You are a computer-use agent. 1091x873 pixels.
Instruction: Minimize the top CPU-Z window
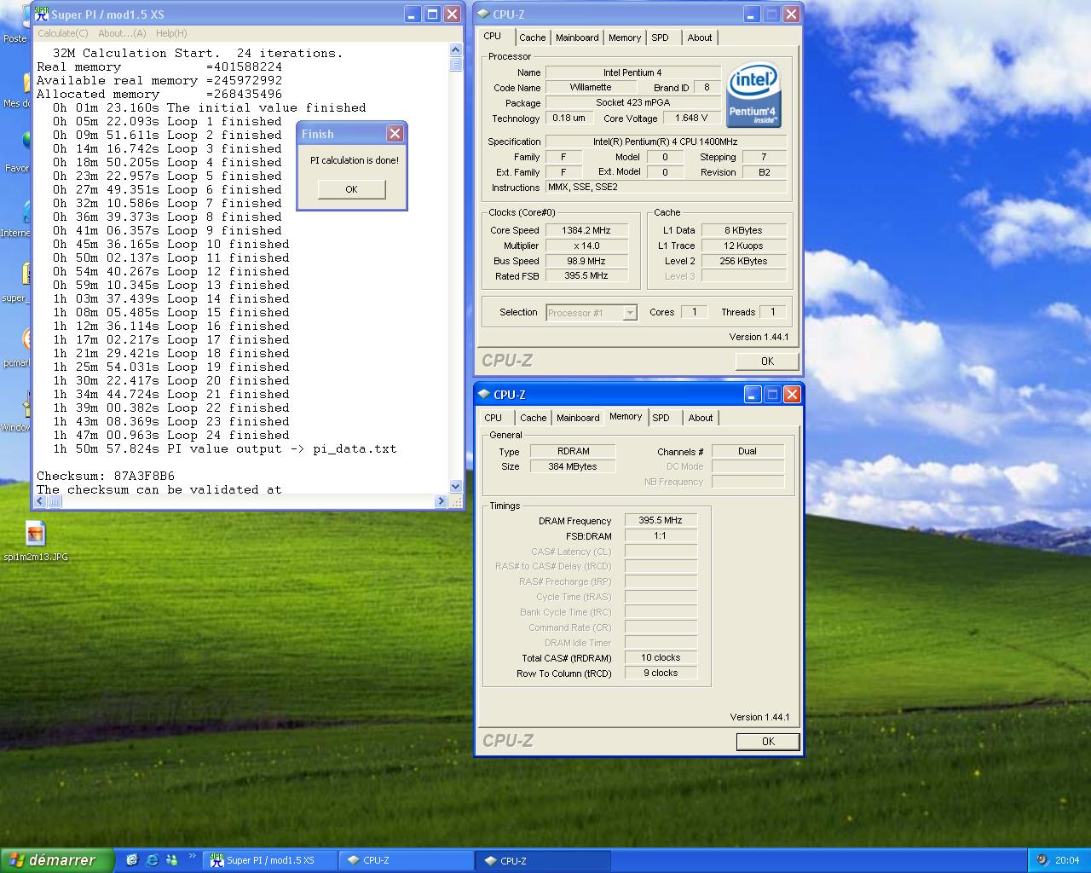tap(752, 14)
